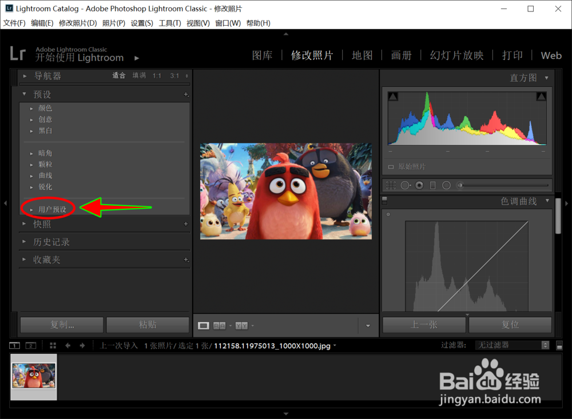572x419 pixels.
Task: Select the crop overlay tool icon
Action: (x=391, y=185)
